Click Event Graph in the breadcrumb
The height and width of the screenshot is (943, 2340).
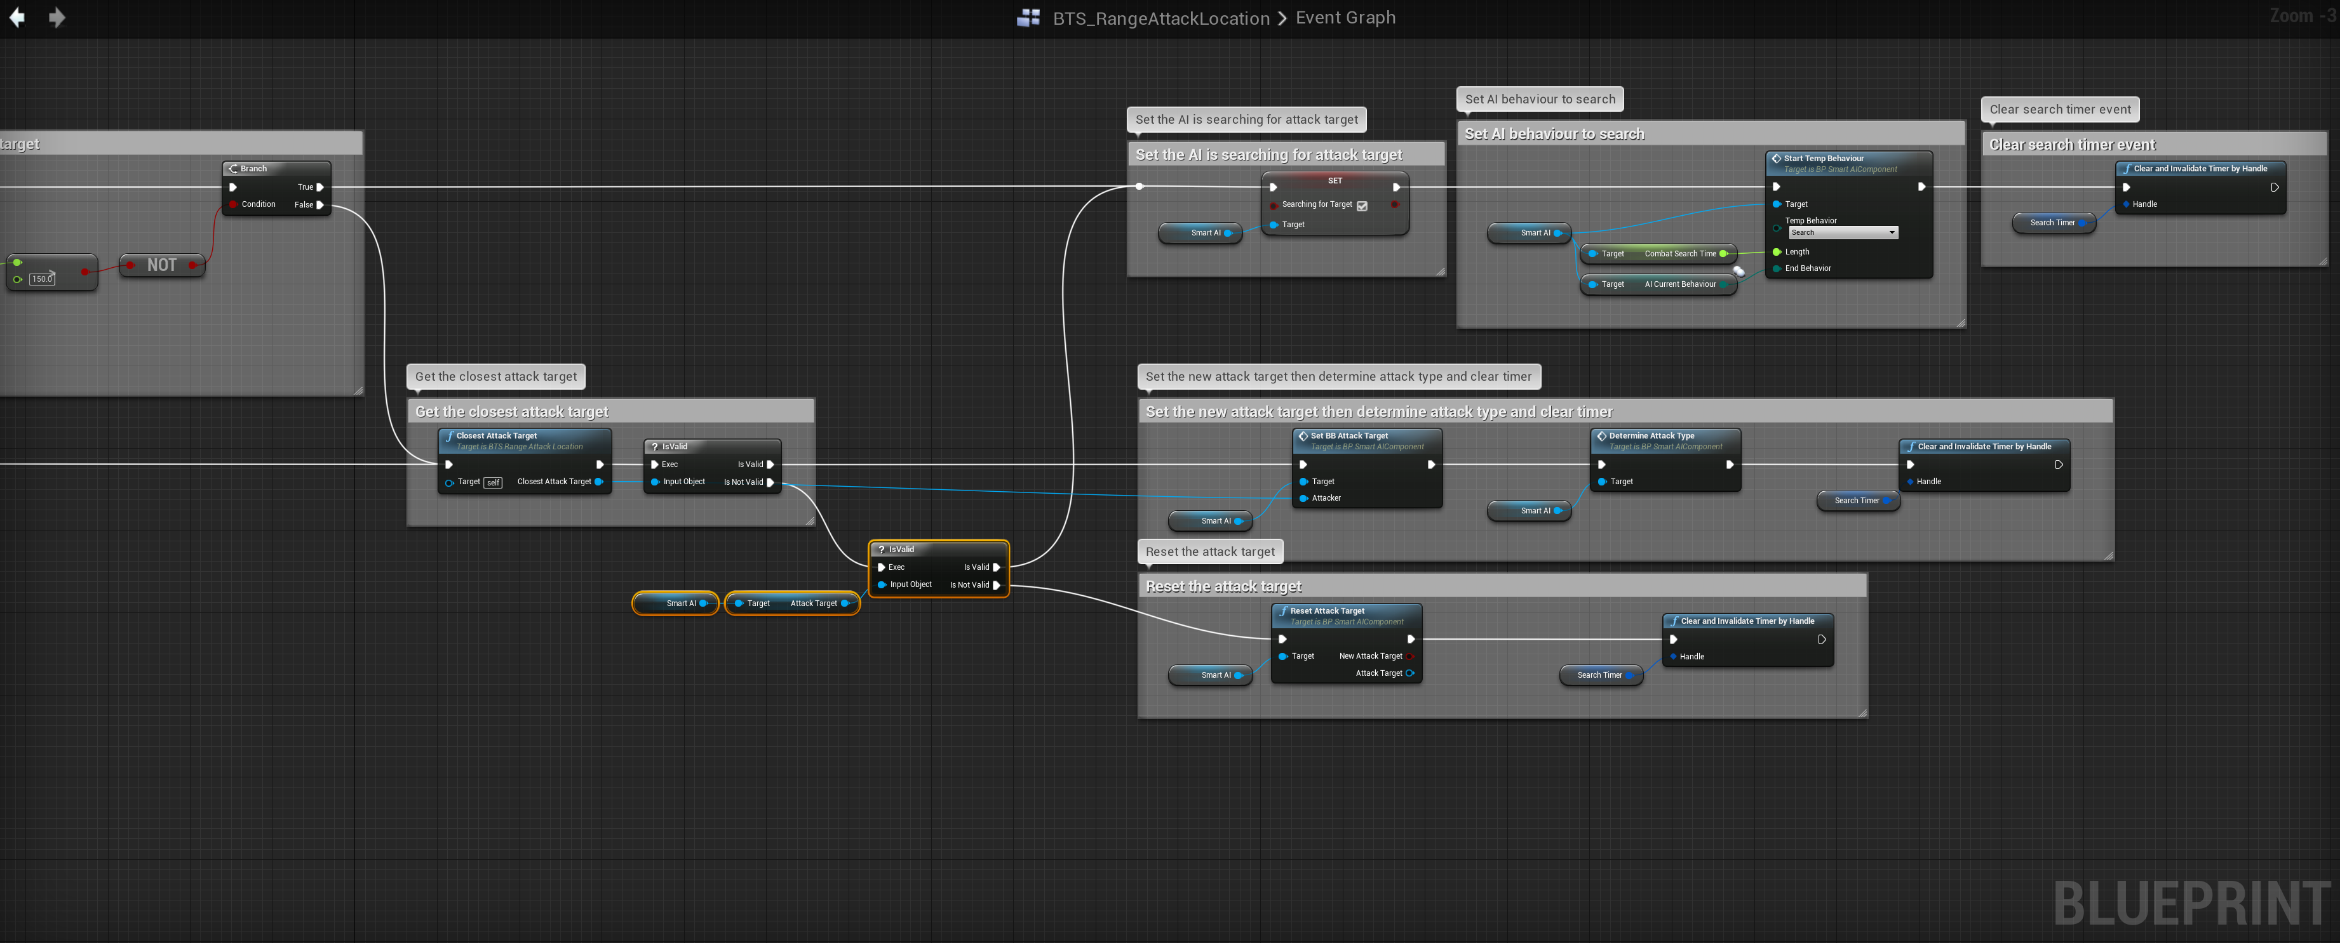point(1345,18)
